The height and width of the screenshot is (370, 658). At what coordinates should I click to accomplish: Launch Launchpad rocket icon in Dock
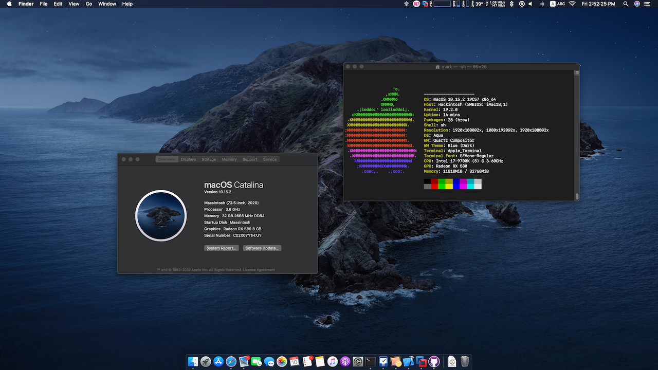(206, 362)
